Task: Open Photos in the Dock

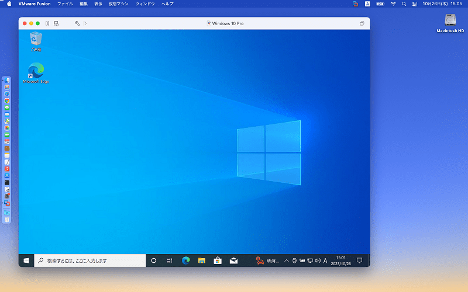Action: pos(7,128)
